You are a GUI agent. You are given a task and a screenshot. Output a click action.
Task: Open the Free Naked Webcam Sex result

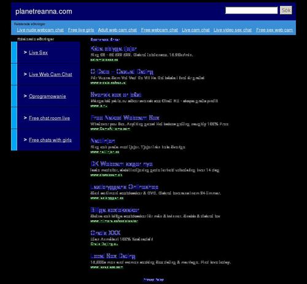pos(125,118)
